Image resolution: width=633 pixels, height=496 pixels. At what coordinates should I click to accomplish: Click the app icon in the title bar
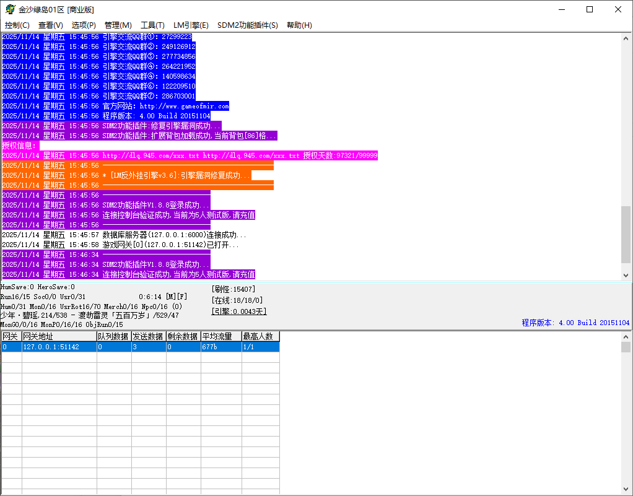click(11, 9)
